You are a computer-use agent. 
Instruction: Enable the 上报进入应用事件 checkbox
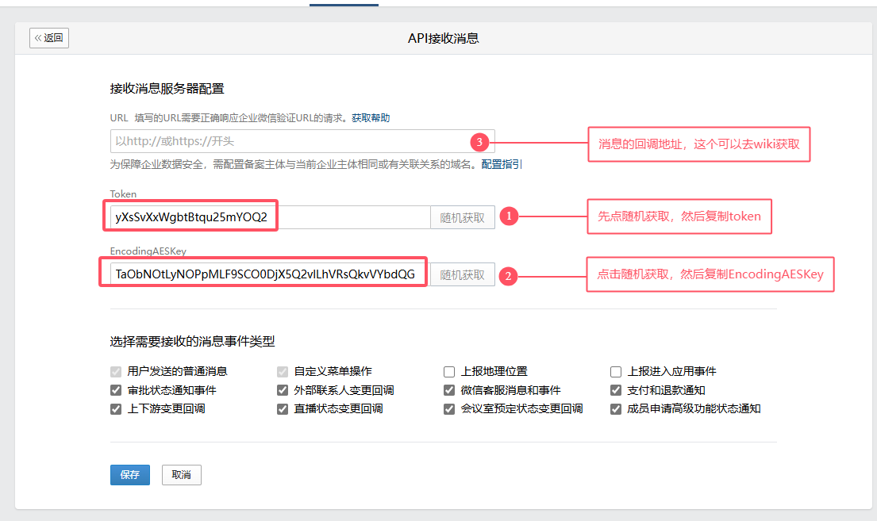[616, 372]
